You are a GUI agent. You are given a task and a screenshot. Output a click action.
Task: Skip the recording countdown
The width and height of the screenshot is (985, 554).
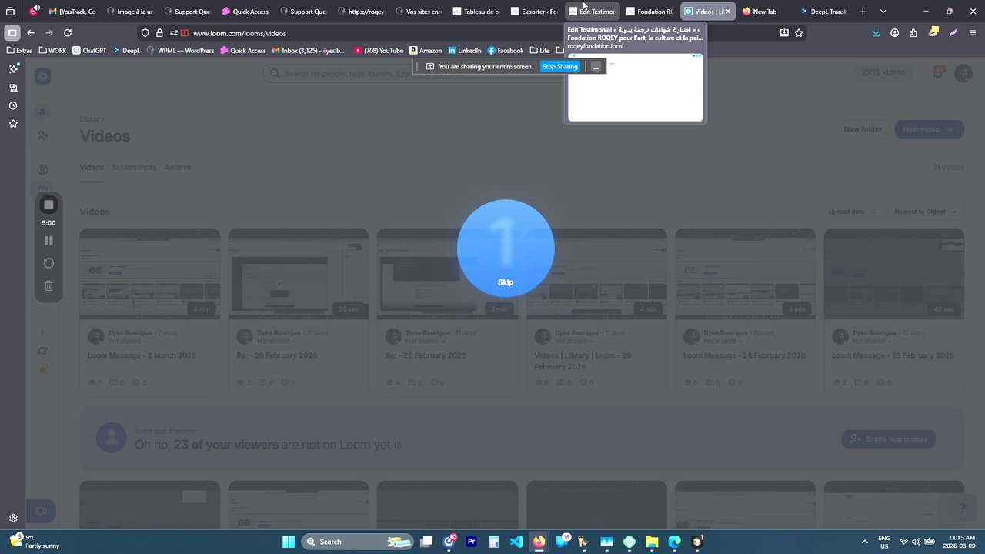click(506, 282)
